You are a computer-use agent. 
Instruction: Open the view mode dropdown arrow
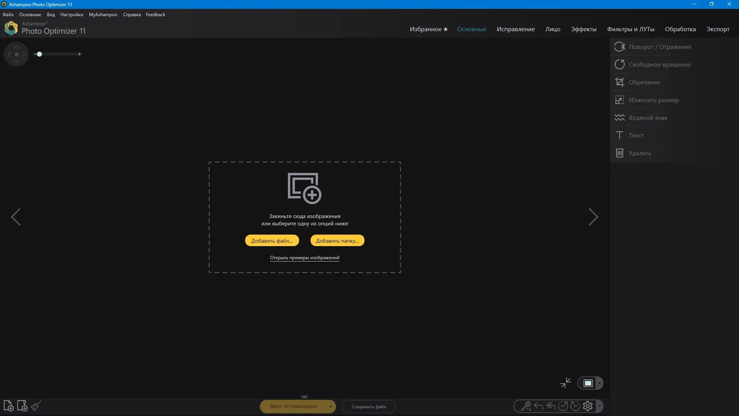[x=599, y=383]
